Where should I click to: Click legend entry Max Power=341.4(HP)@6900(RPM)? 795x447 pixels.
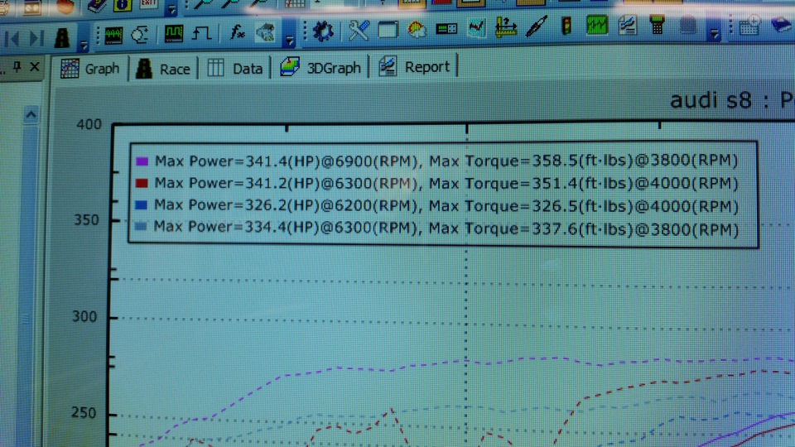(287, 161)
